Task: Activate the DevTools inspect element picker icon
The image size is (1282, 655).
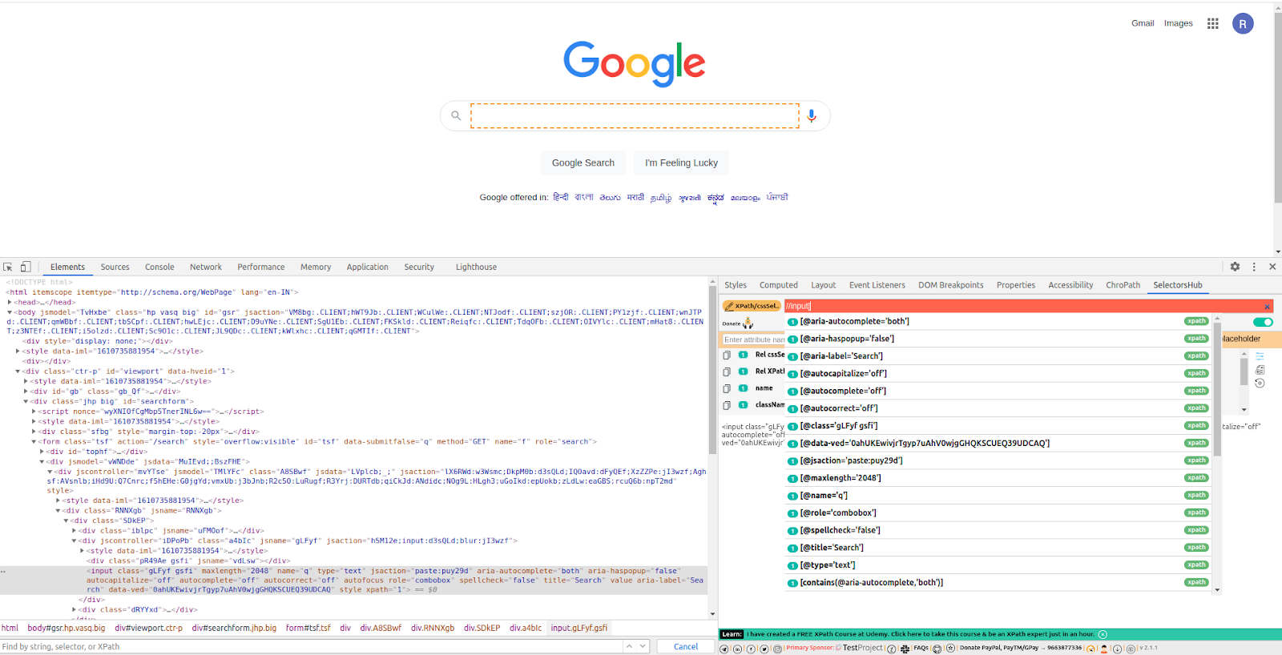Action: click(8, 267)
